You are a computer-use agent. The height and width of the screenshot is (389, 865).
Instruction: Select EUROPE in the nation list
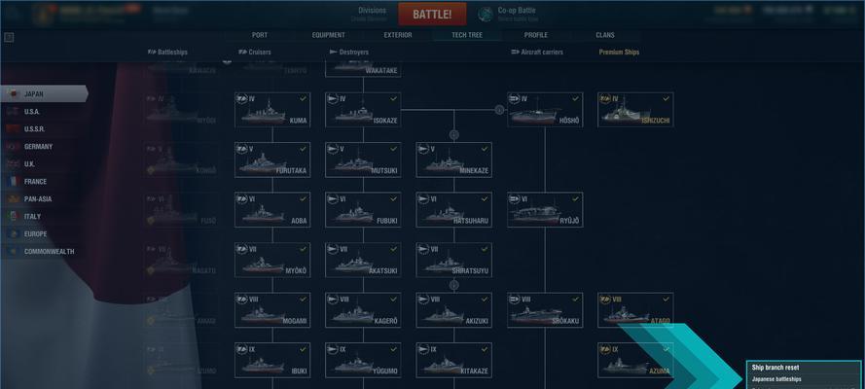[x=44, y=233]
